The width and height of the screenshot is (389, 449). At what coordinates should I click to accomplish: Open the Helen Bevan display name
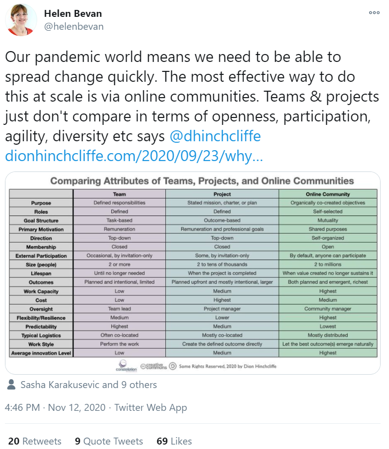[x=73, y=13]
